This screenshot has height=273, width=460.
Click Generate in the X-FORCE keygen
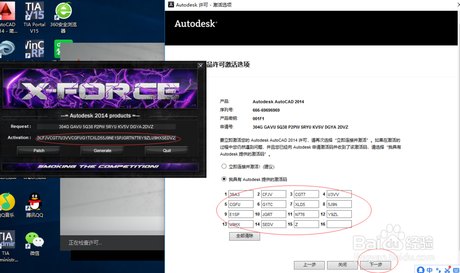(x=102, y=150)
